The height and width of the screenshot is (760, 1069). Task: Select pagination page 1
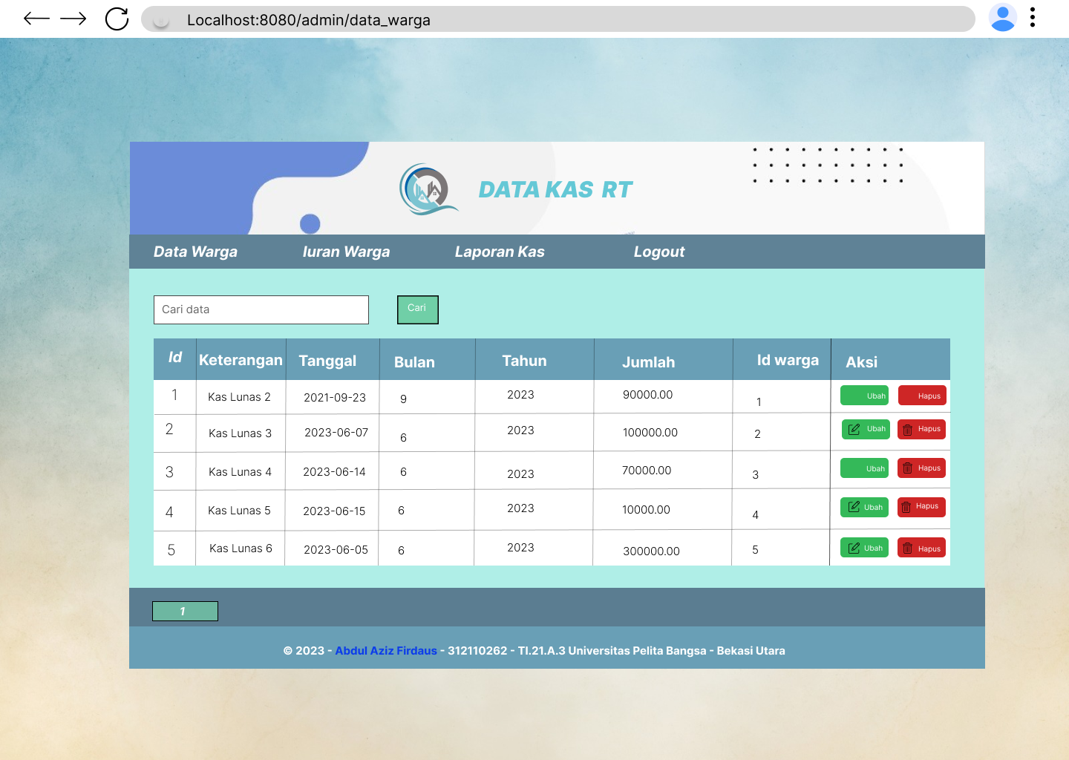click(x=184, y=611)
